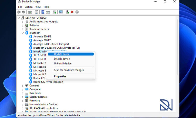Choose Update driver from the context menu
The width and height of the screenshot is (196, 118).
[71, 54]
